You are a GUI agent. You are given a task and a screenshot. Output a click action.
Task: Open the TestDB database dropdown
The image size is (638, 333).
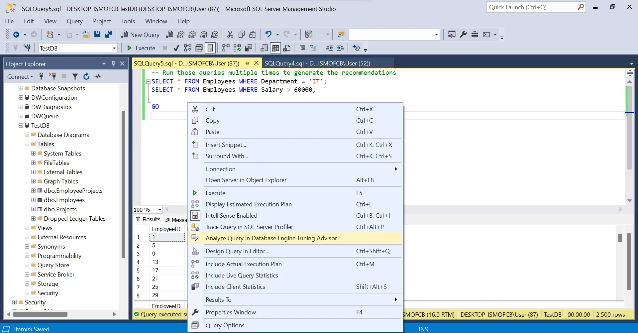pyautogui.click(x=114, y=48)
